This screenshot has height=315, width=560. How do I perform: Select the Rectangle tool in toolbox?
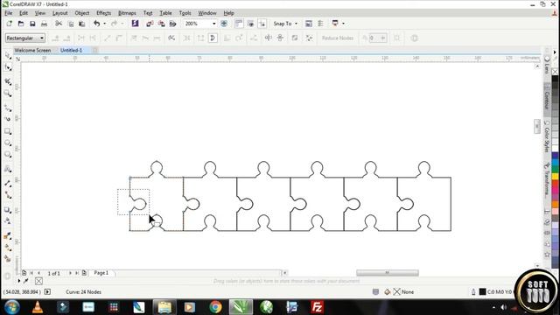click(8, 131)
